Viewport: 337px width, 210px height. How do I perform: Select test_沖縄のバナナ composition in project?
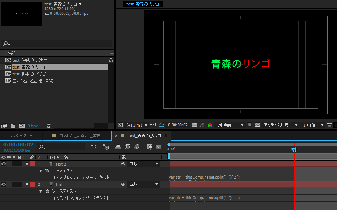[30, 60]
